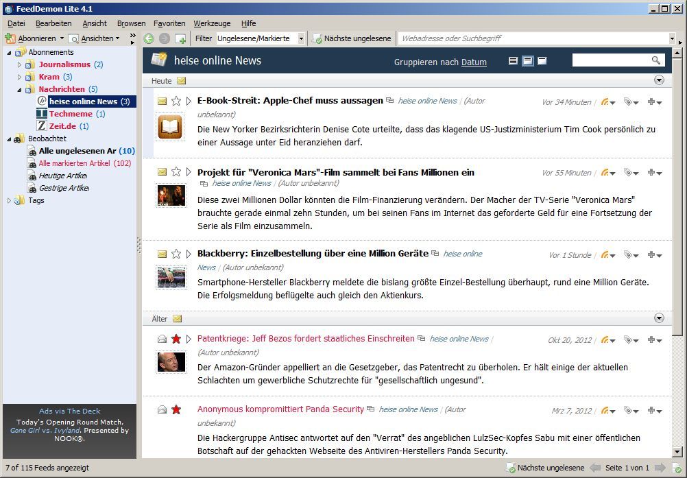The width and height of the screenshot is (687, 478).
Task: Toggle read state envelope of E-Book-Streit article
Action: (162, 101)
